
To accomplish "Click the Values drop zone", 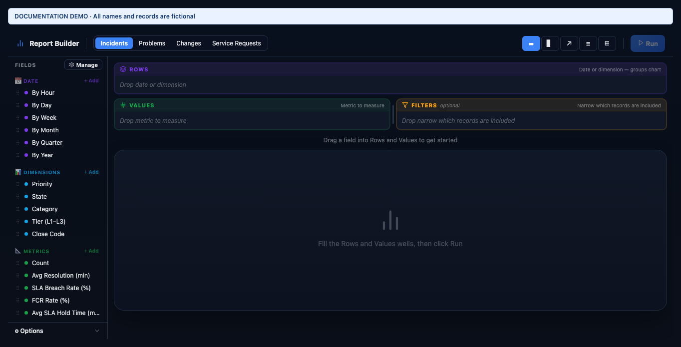I will point(252,120).
